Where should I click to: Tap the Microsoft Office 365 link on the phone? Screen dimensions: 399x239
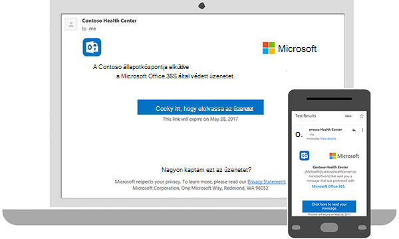(x=329, y=187)
